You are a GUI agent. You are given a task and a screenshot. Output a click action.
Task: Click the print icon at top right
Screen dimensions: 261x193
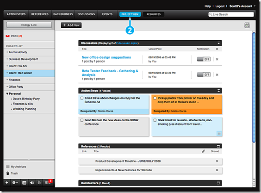coord(247,25)
